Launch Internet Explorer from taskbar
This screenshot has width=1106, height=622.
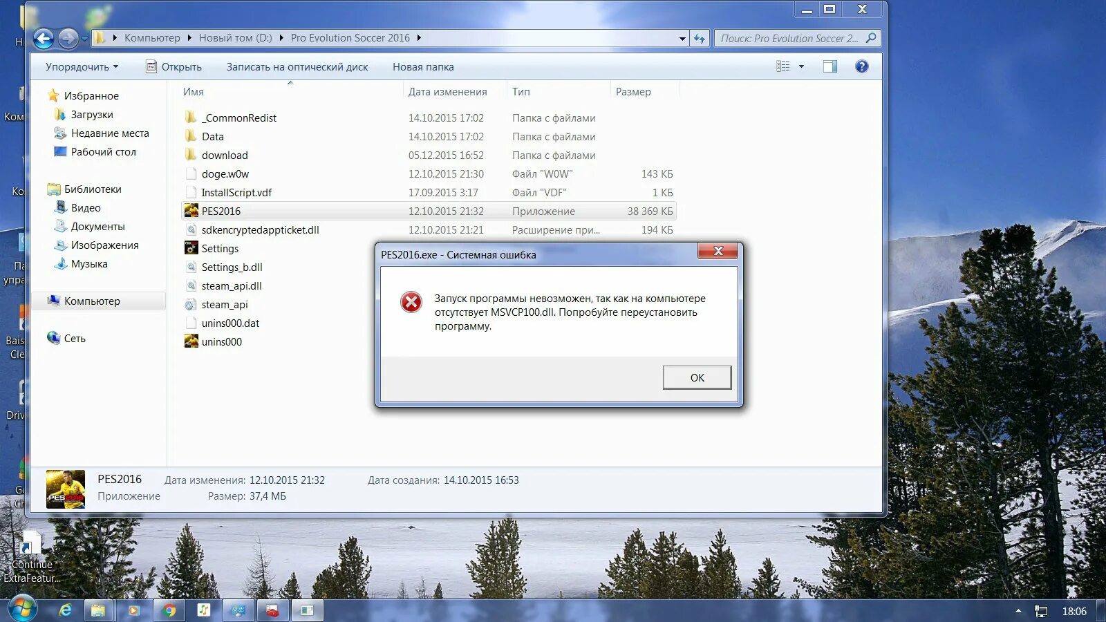click(65, 610)
